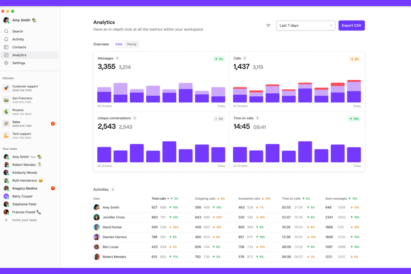The height and width of the screenshot is (274, 411).
Task: Open Contacts from the sidebar
Action: tap(19, 47)
